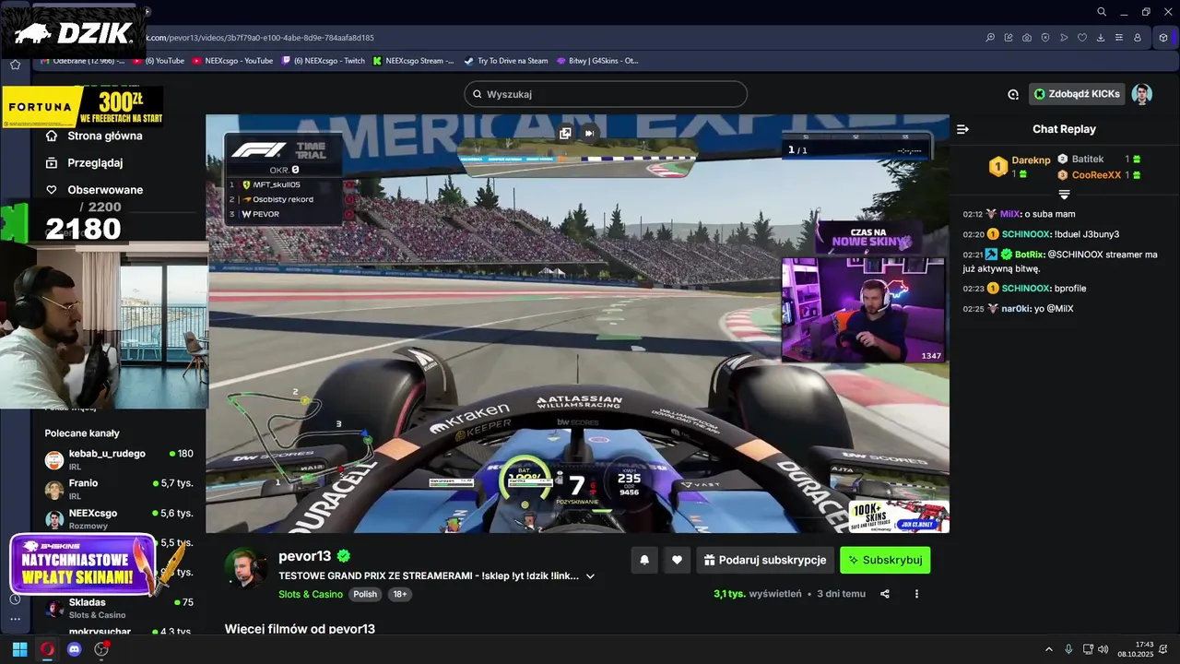This screenshot has width=1180, height=664.
Task: Open the Opera profile account icon
Action: click(1138, 38)
